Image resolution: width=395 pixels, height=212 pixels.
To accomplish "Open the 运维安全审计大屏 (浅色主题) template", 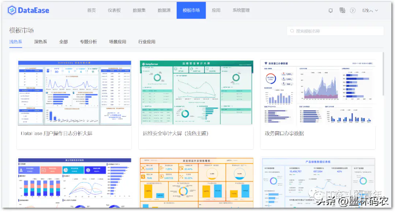I will [x=196, y=93].
